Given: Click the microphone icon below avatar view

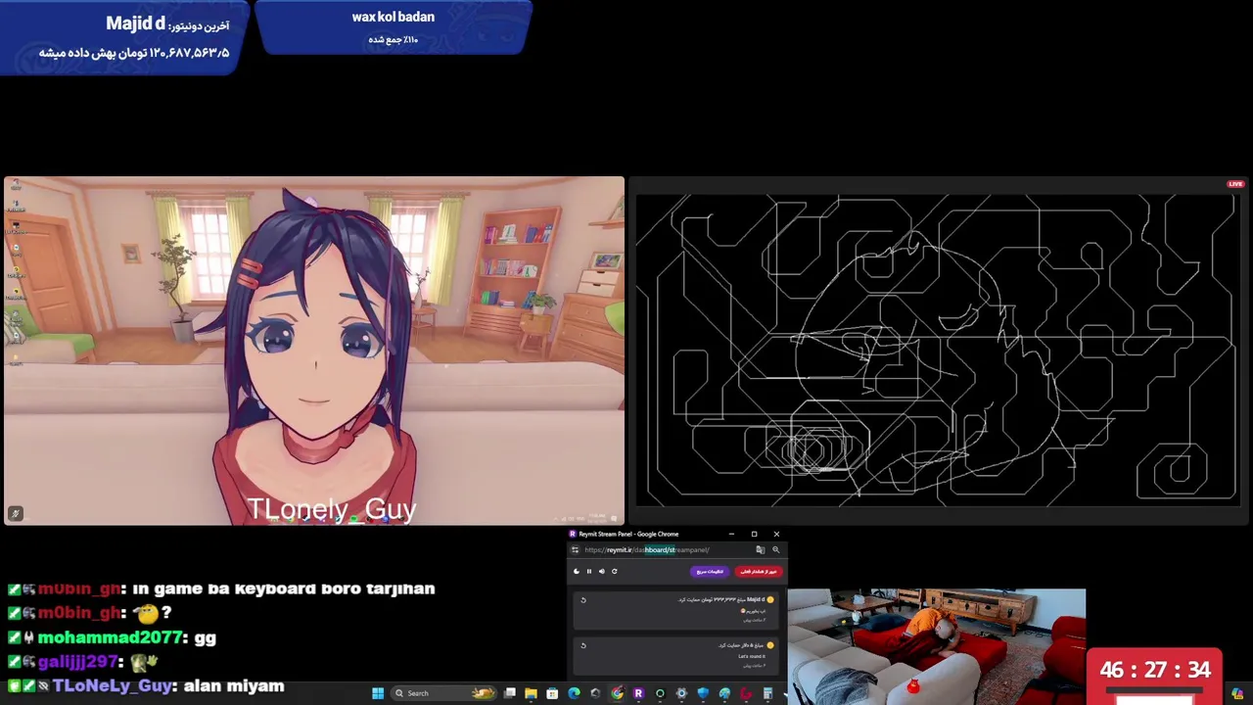Looking at the screenshot, I should 15,513.
